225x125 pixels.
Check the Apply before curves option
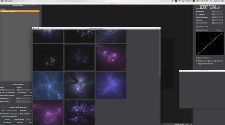197,64
